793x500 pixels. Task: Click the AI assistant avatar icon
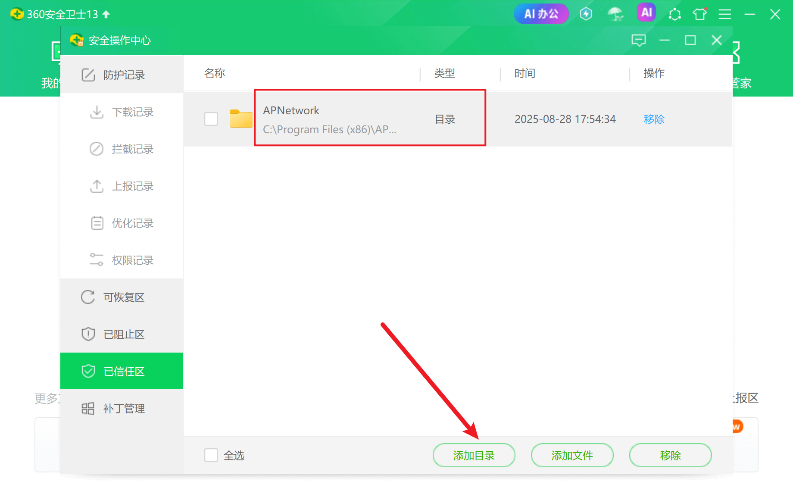[646, 14]
